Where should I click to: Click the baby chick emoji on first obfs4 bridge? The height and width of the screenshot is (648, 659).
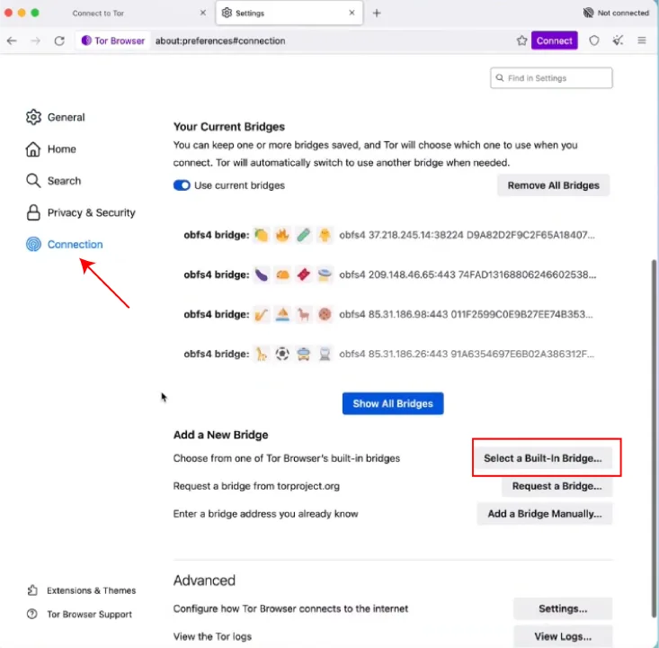click(x=325, y=235)
